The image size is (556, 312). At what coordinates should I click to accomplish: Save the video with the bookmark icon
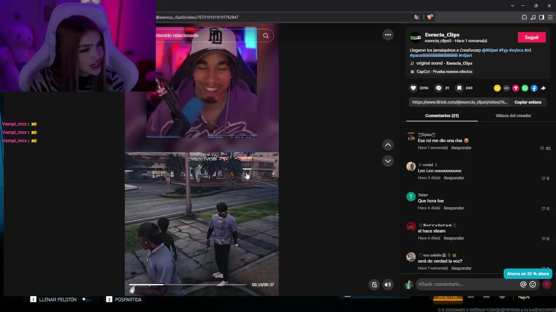click(x=459, y=88)
